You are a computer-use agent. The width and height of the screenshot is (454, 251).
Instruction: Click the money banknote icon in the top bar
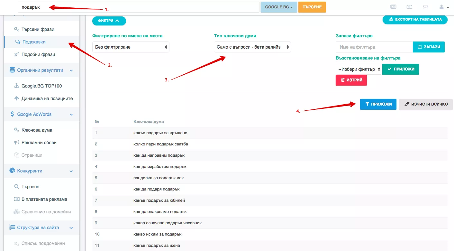pos(409,7)
